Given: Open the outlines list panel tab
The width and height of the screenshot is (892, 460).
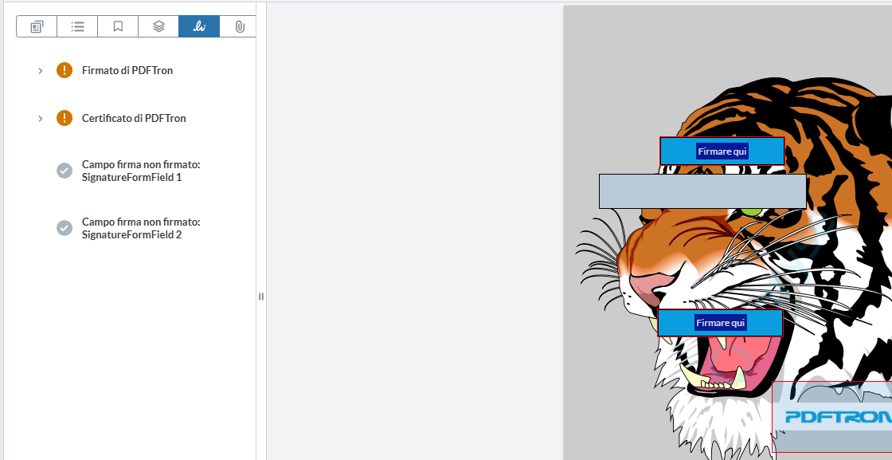Looking at the screenshot, I should [77, 26].
